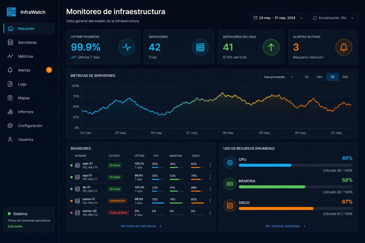The height and width of the screenshot is (243, 365).
Task: Click the orange 3 alerts badge
Action: pyautogui.click(x=49, y=70)
